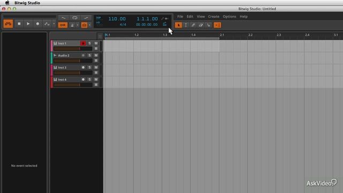Click the 4/4 time signature field
343x193 pixels.
123,25
